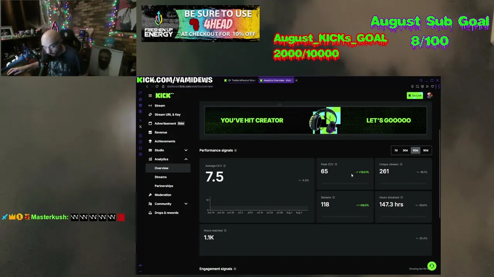Click the Hours watched value 1.1K
The height and width of the screenshot is (277, 494).
point(209,237)
